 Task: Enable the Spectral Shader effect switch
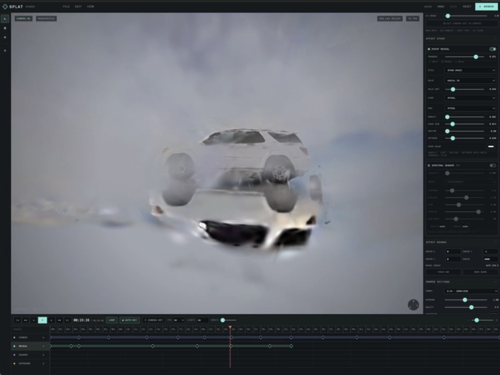[493, 166]
